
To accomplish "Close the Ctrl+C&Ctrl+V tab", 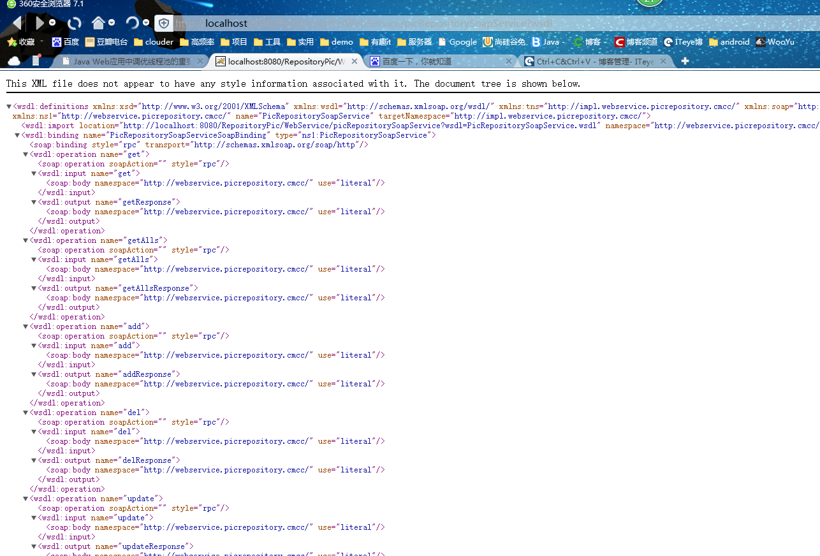I will coord(663,61).
